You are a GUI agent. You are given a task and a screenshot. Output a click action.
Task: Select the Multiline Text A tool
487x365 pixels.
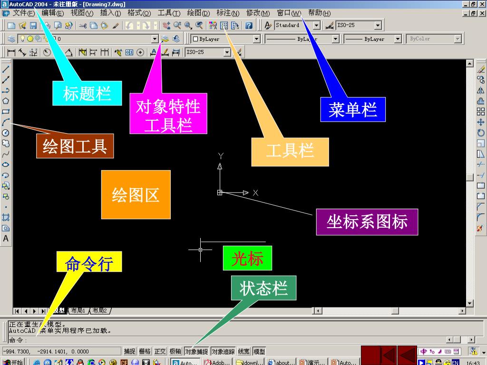[x=6, y=239]
